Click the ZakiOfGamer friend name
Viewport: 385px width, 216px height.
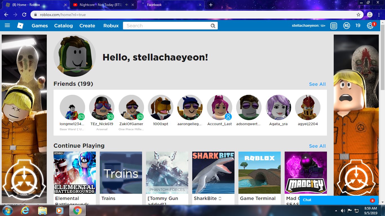131,124
